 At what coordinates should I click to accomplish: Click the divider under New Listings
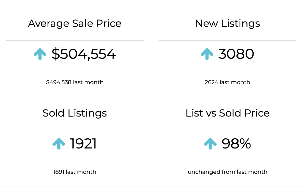click(x=227, y=40)
